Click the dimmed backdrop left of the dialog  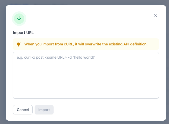3,63
